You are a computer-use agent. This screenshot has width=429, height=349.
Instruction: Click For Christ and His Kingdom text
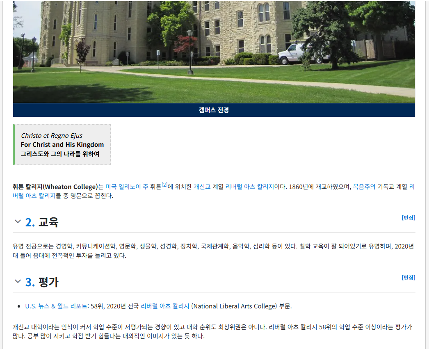coord(62,145)
